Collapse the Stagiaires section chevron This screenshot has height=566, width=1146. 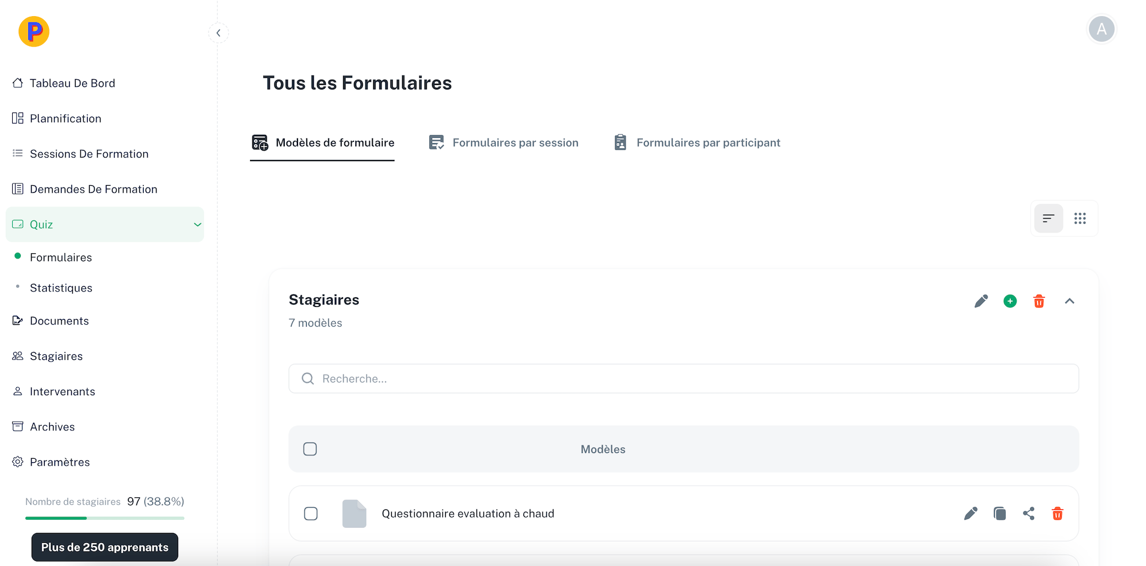tap(1069, 301)
